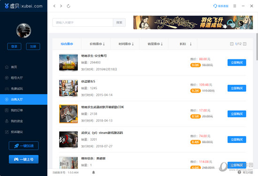Click the 8.4折 discount badge
The width and height of the screenshot is (258, 176).
(x=196, y=142)
